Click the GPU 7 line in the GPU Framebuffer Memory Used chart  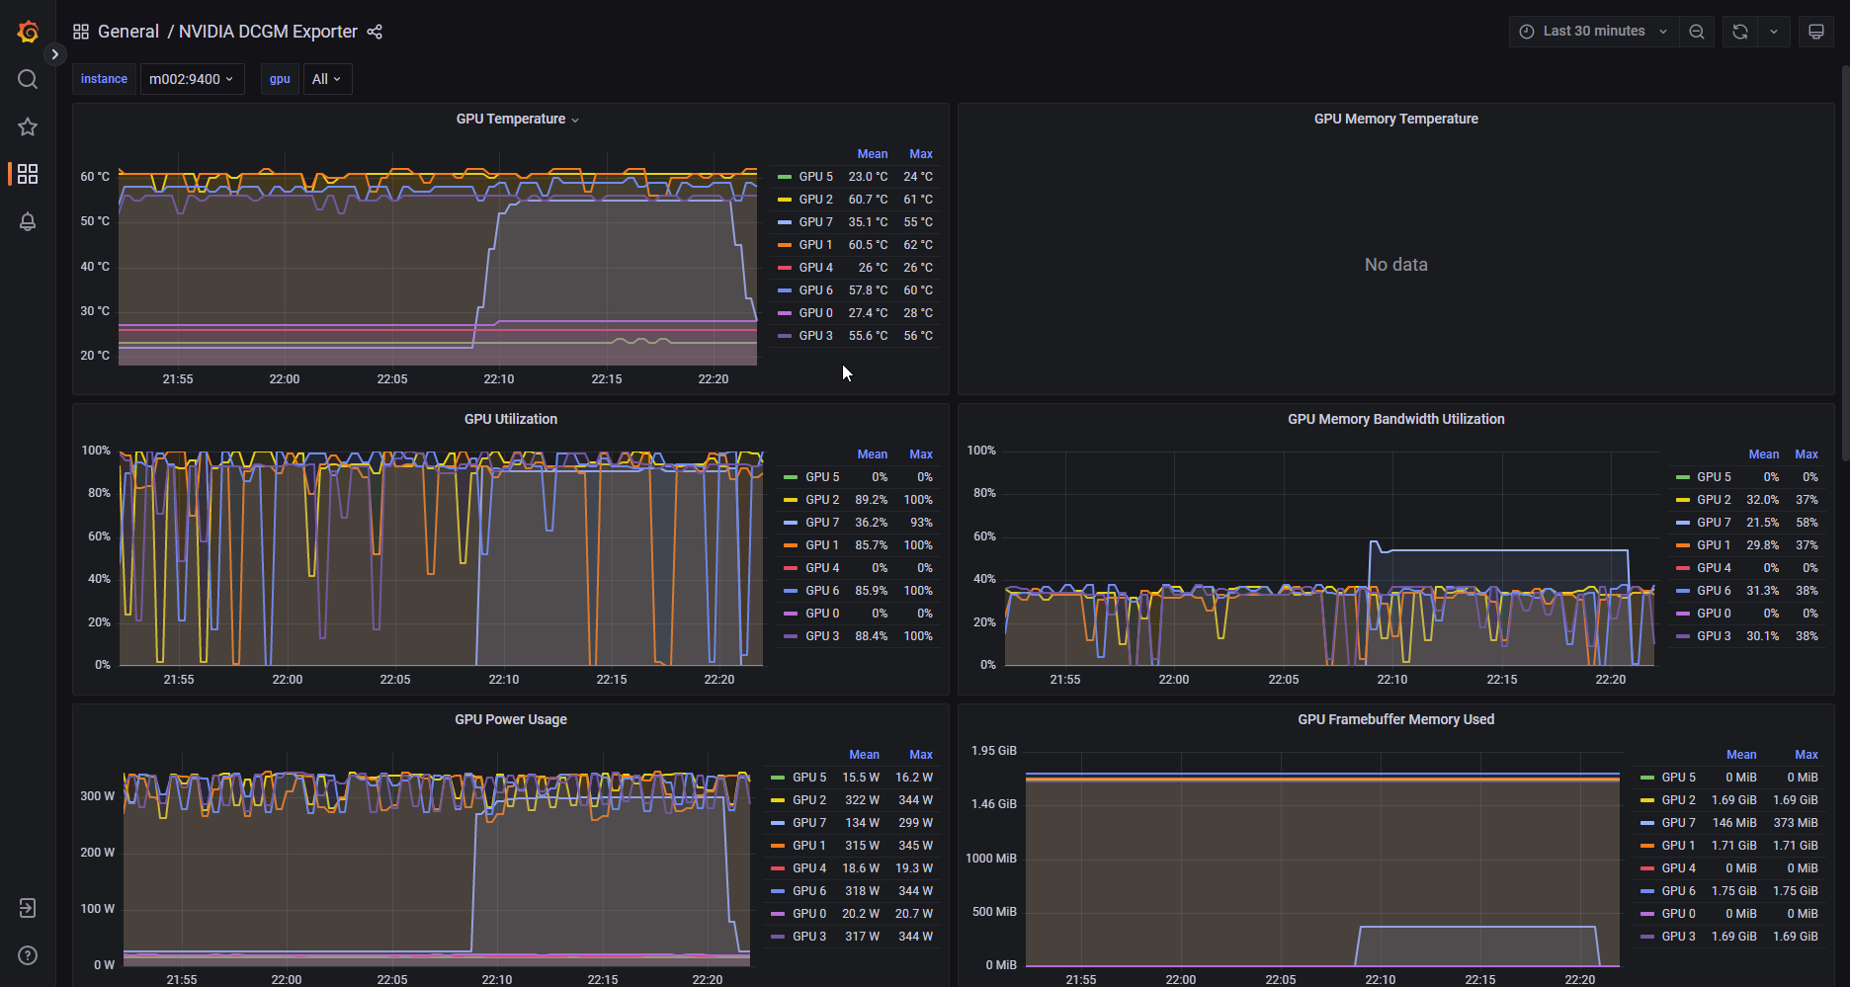pyautogui.click(x=1478, y=927)
